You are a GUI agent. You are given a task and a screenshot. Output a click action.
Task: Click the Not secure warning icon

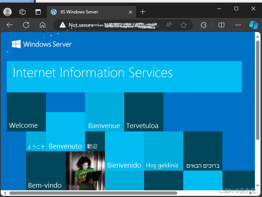tap(62, 25)
